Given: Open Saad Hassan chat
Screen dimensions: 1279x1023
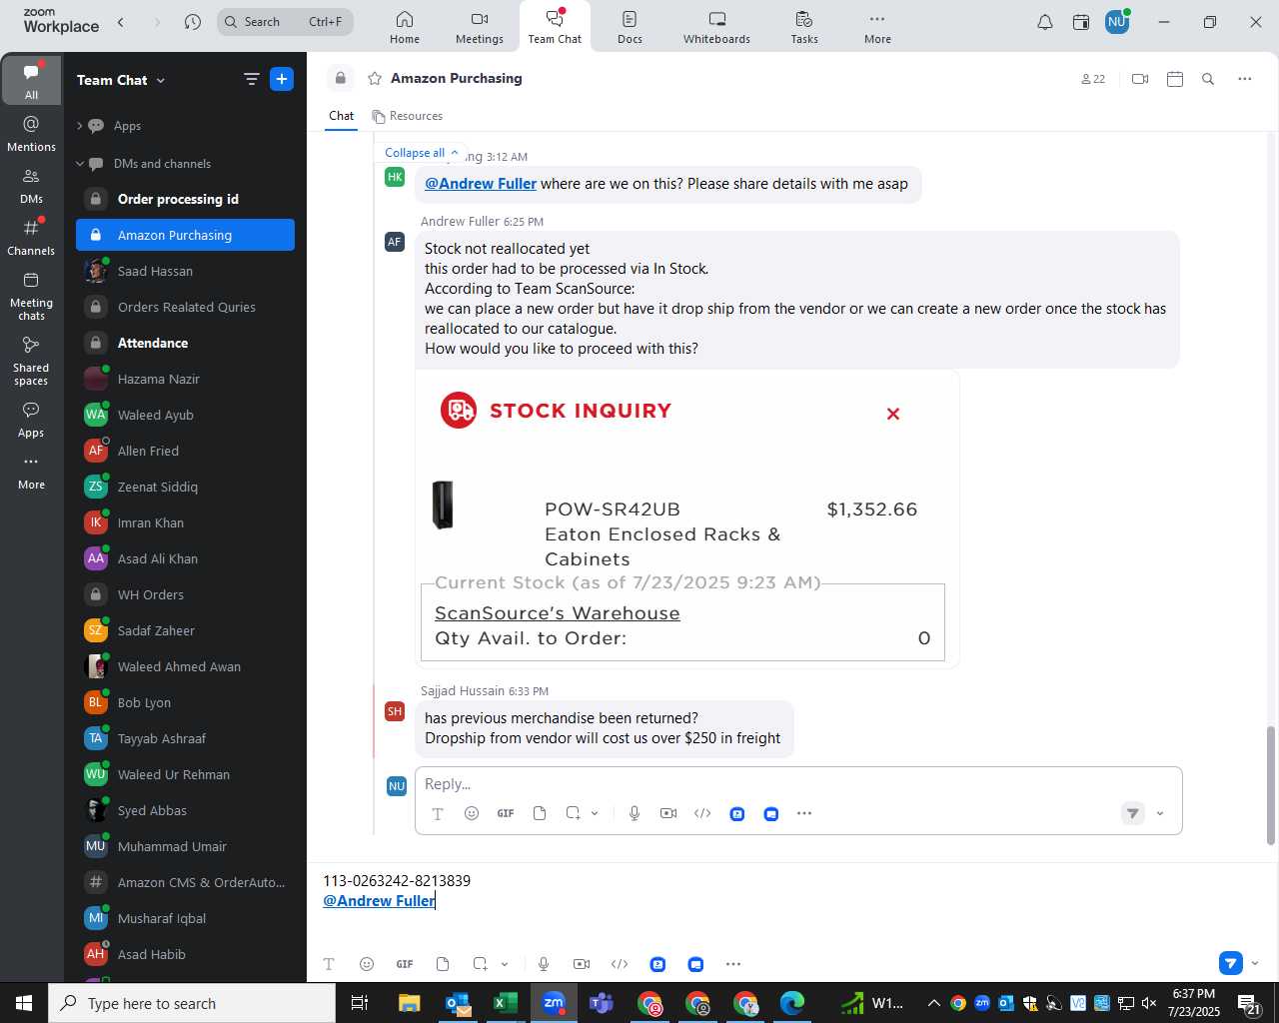Looking at the screenshot, I should [x=185, y=271].
